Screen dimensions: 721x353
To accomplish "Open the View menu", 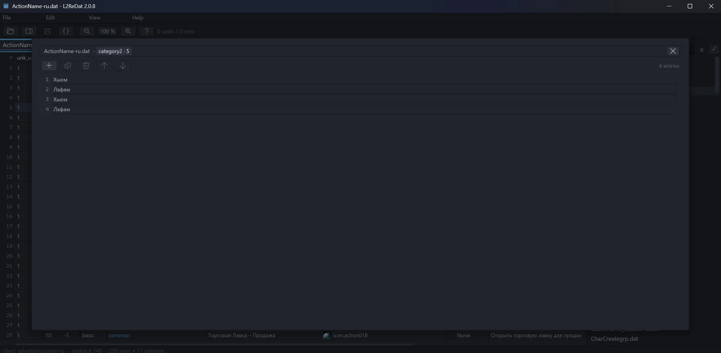I will pos(94,18).
